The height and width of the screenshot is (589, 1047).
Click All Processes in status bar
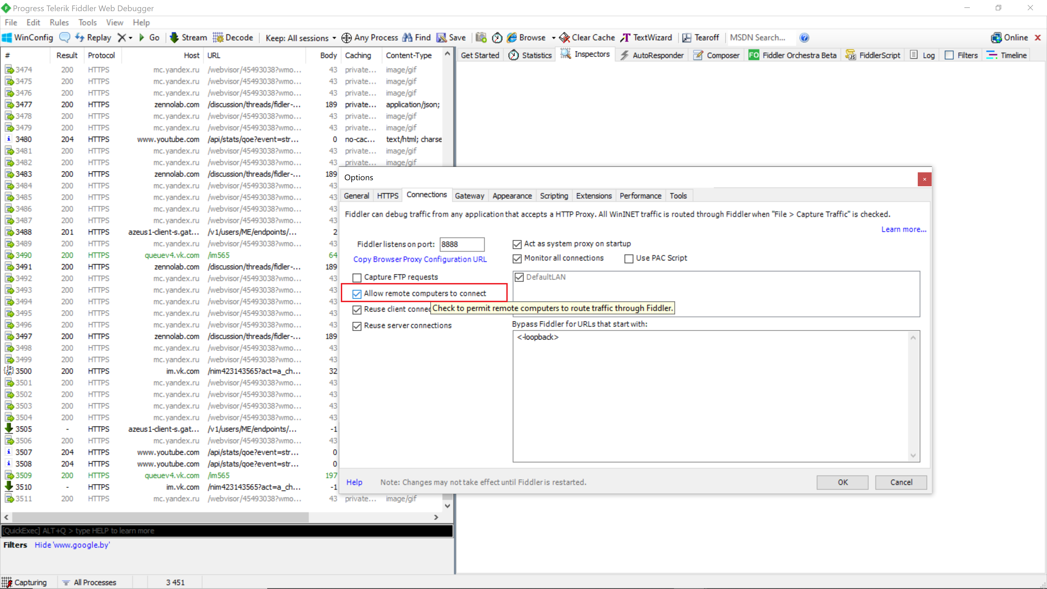[90, 582]
